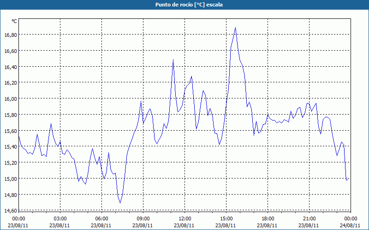Image resolution: width=369 pixels, height=230 pixels.
Task: Click the 16,40 y-axis label
Action: point(11,67)
